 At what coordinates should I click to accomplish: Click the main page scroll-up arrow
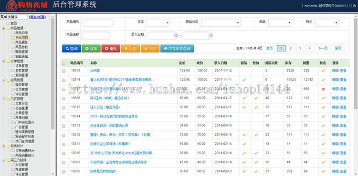[356, 16]
